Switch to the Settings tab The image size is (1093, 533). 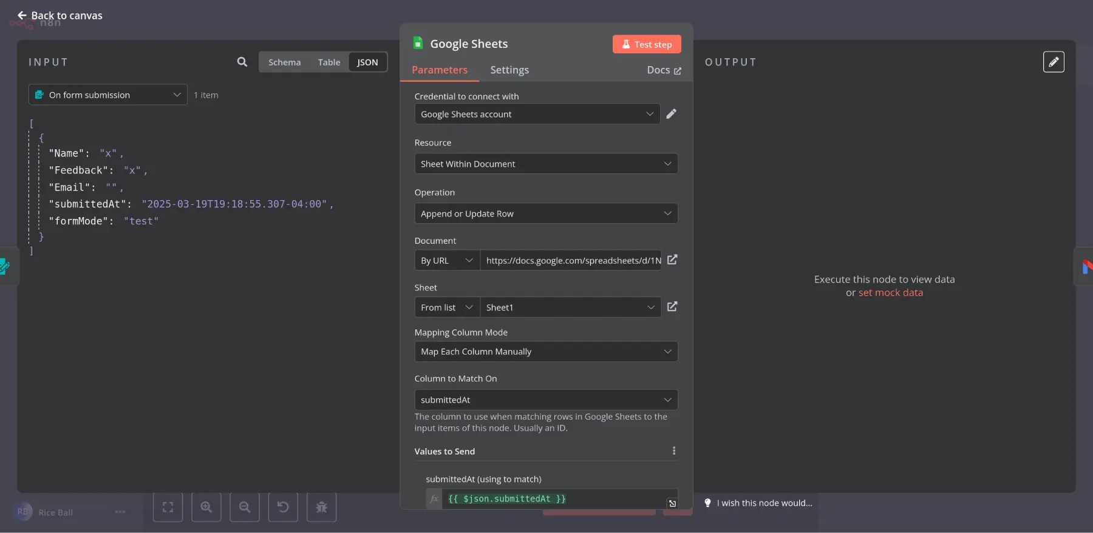pos(509,70)
